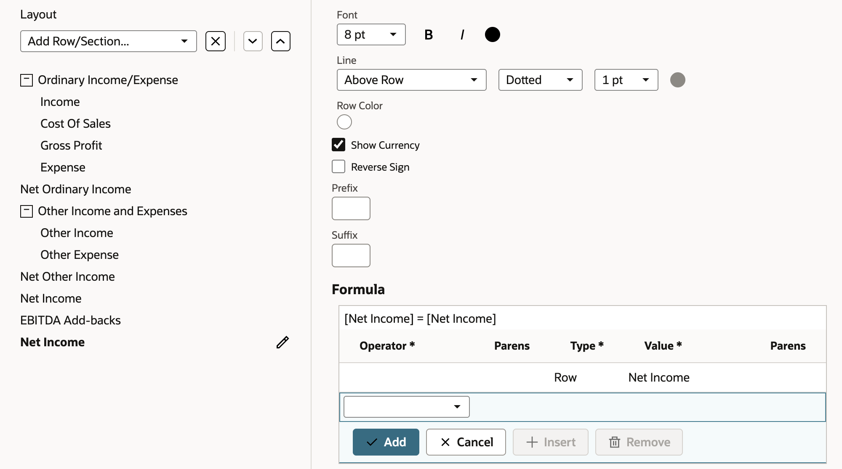This screenshot has height=469, width=842.
Task: Toggle italic font formatting
Action: [462, 34]
